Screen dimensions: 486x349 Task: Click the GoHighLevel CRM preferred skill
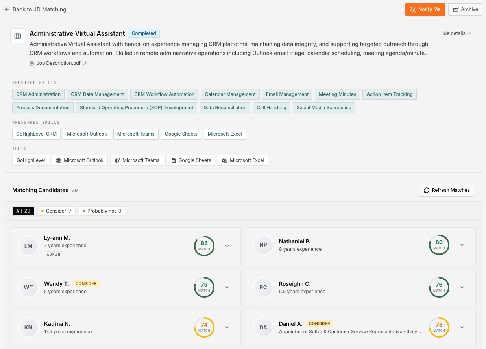click(x=37, y=134)
